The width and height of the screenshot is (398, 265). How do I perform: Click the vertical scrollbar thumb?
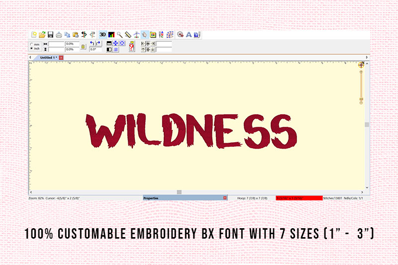367,124
